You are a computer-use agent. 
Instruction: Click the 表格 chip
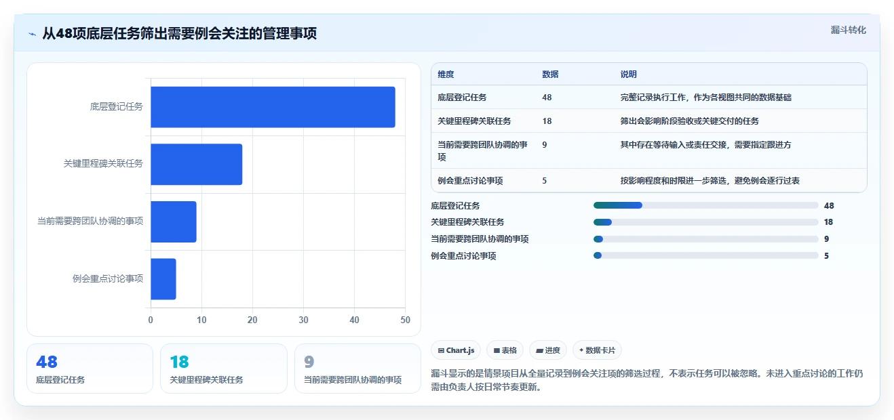(505, 350)
